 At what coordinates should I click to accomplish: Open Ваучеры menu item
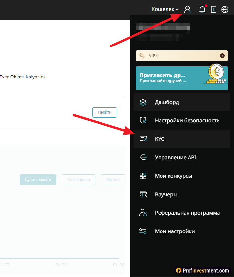click(x=182, y=194)
